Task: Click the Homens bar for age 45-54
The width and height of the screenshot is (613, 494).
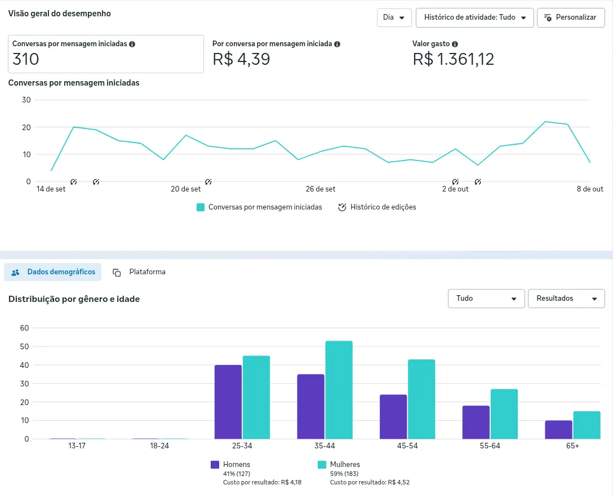Action: pos(393,417)
